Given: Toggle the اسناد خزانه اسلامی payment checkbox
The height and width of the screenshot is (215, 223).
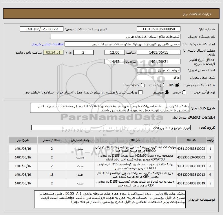Looking at the screenshot, I should [140, 92].
